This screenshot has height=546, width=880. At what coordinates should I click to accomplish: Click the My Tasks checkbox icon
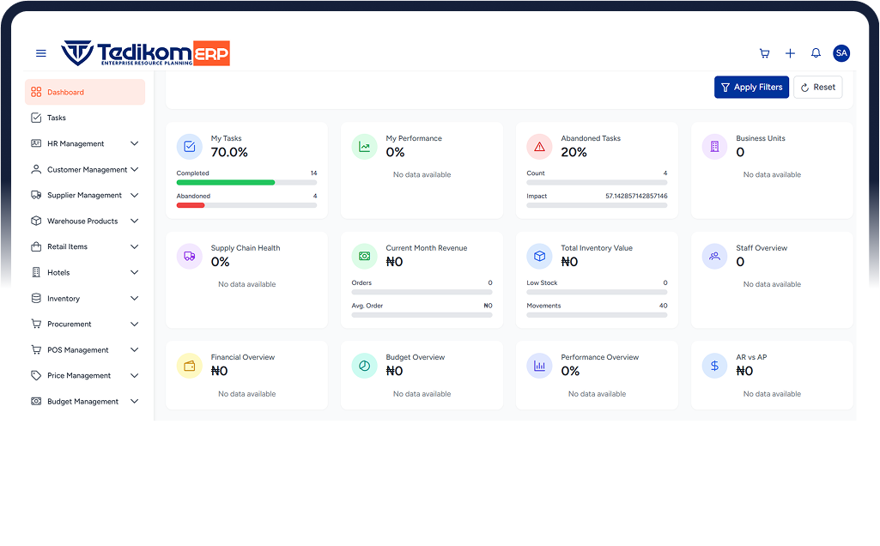click(189, 147)
